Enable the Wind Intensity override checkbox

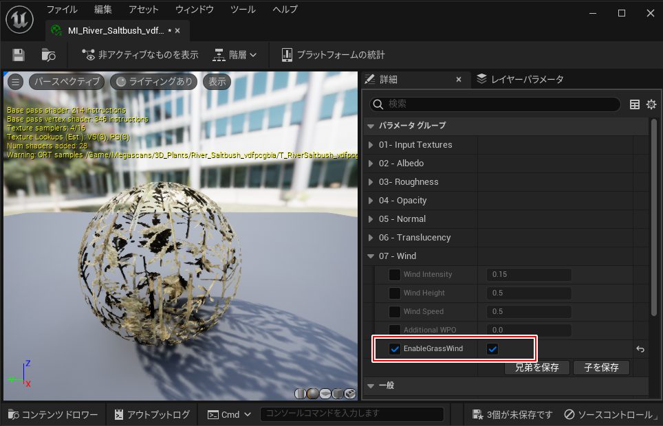coord(395,275)
